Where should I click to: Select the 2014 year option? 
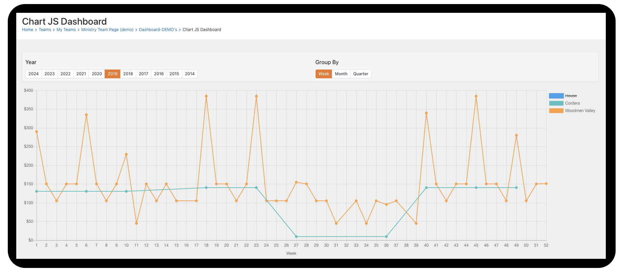point(190,74)
